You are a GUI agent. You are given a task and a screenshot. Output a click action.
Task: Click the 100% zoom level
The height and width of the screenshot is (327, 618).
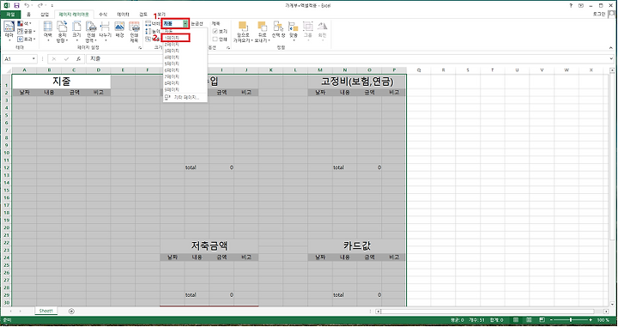(603, 320)
